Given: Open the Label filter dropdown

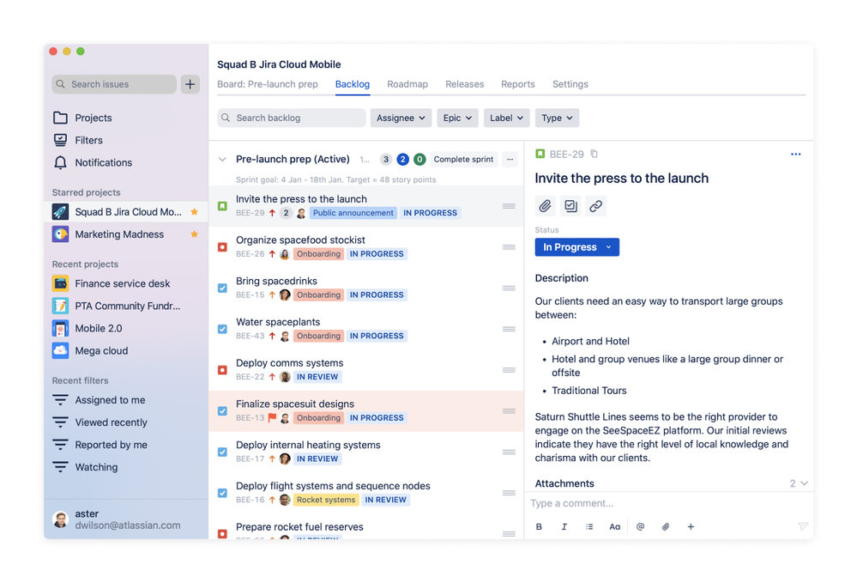Looking at the screenshot, I should point(506,118).
